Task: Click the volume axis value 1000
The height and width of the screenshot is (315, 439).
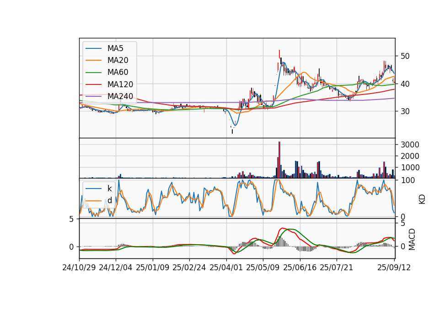Action: point(410,168)
